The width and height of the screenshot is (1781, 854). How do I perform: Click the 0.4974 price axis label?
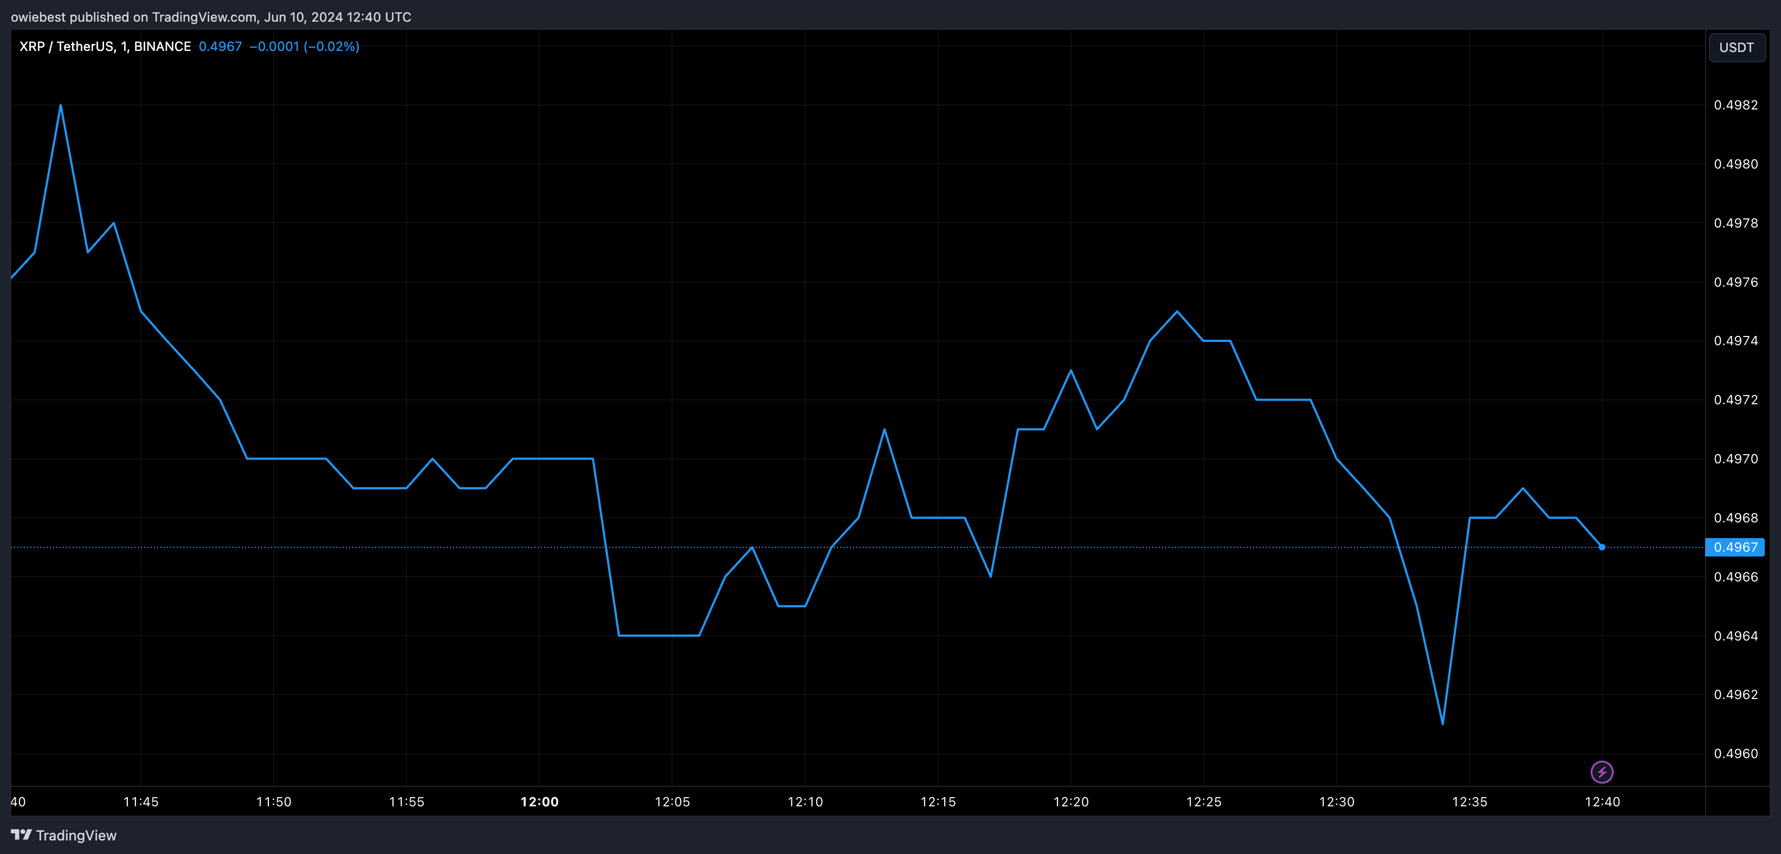click(1735, 341)
